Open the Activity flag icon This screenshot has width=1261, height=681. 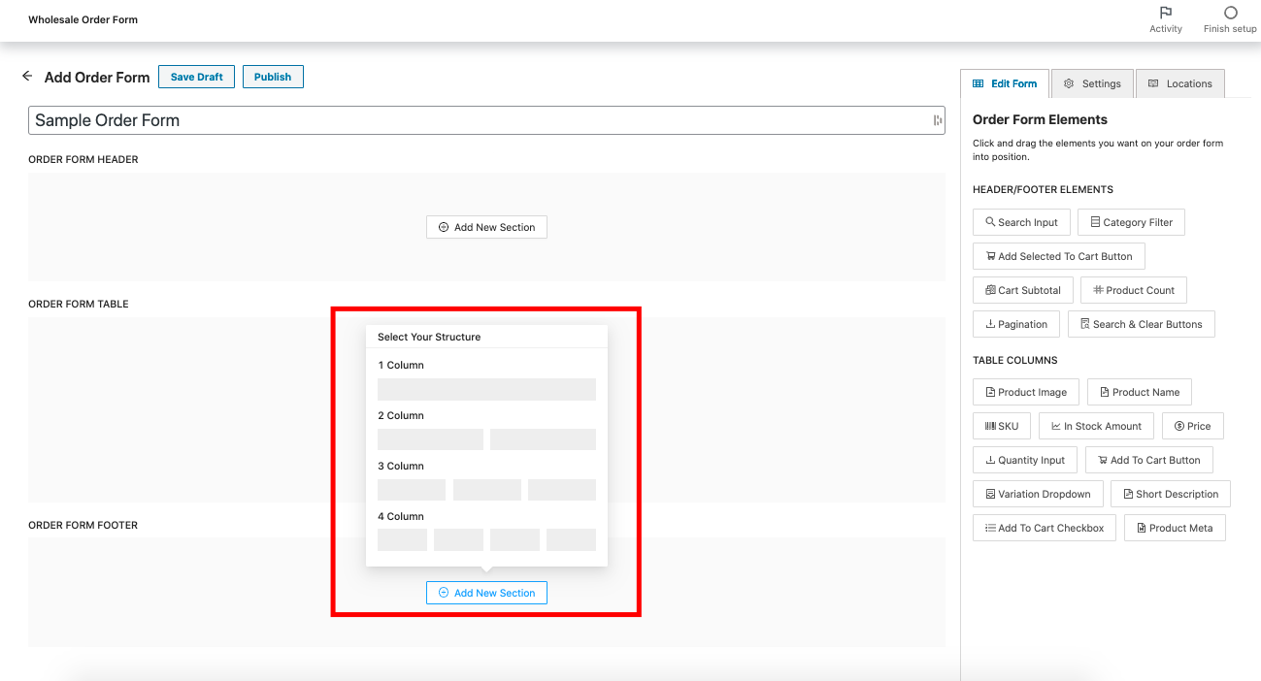click(1165, 14)
